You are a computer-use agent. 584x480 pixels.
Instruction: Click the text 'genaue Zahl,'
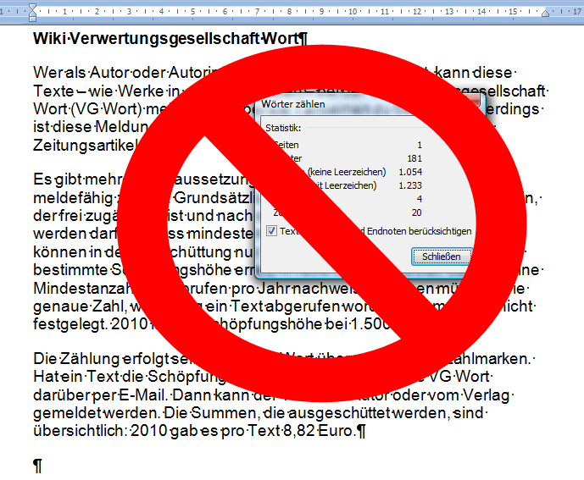[x=80, y=306]
